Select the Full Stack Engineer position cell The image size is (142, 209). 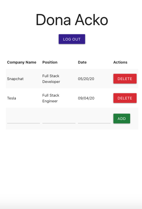51,98
